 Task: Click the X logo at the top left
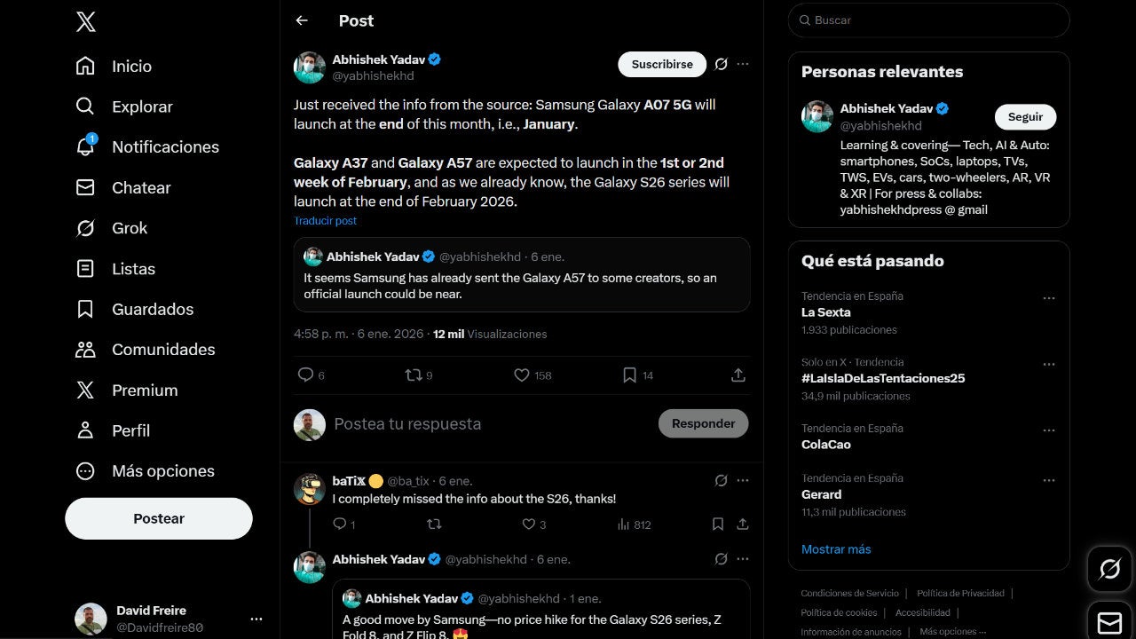pyautogui.click(x=85, y=21)
